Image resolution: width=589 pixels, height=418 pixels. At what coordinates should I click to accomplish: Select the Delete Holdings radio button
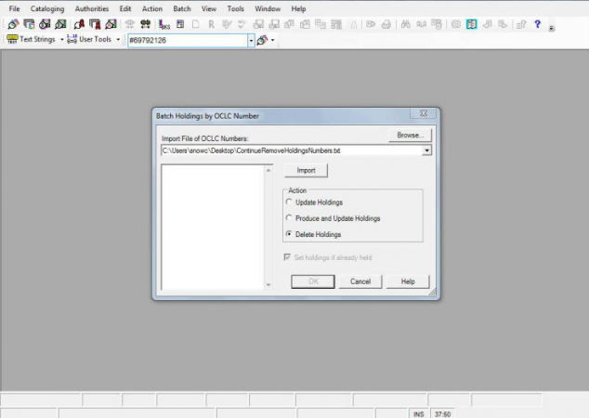pos(289,234)
